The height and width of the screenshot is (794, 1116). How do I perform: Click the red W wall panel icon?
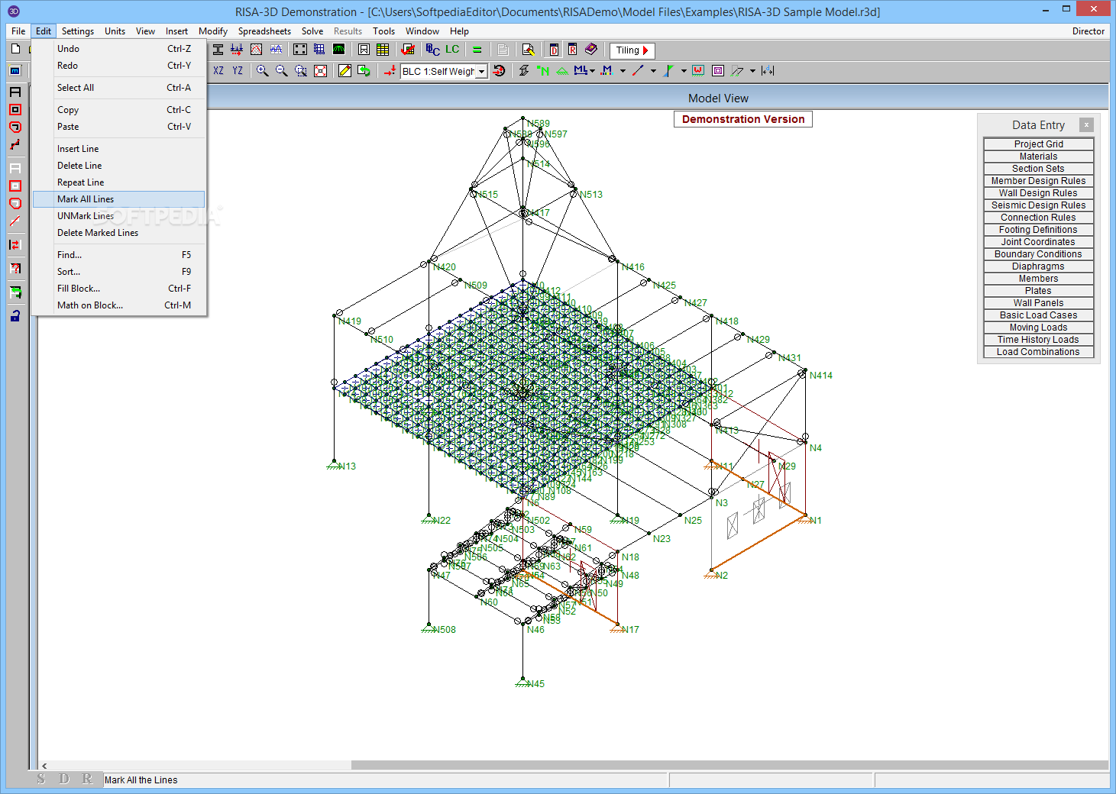698,71
